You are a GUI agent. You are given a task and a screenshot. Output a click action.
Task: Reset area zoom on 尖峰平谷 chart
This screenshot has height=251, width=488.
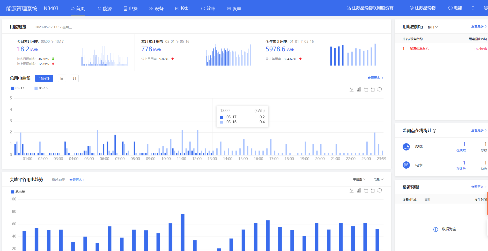click(x=373, y=190)
